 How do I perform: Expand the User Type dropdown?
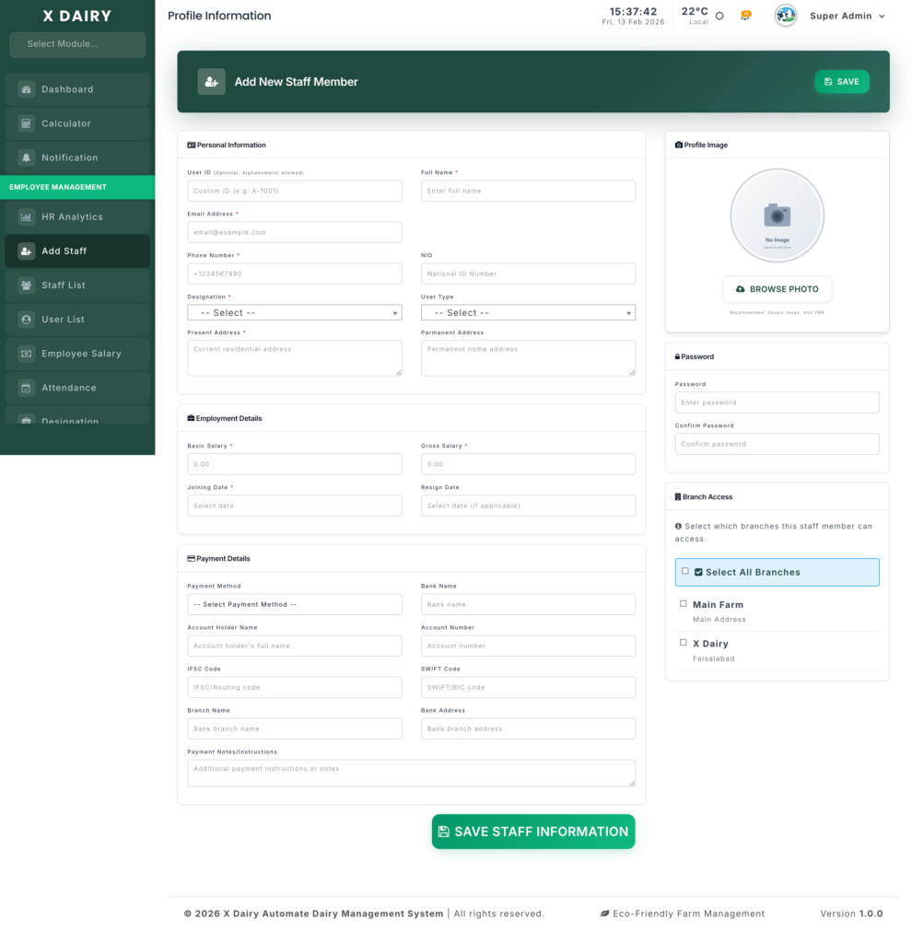click(528, 313)
